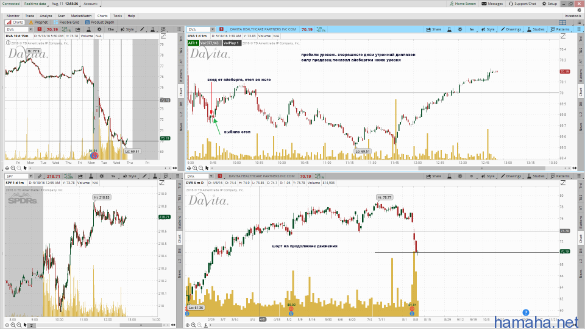
Task: Click the link chain icon in SPY chart toolbar
Action: [40, 177]
